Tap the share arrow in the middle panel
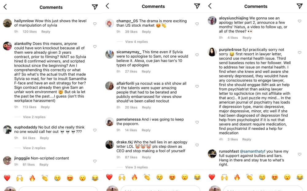 [x=197, y=6]
